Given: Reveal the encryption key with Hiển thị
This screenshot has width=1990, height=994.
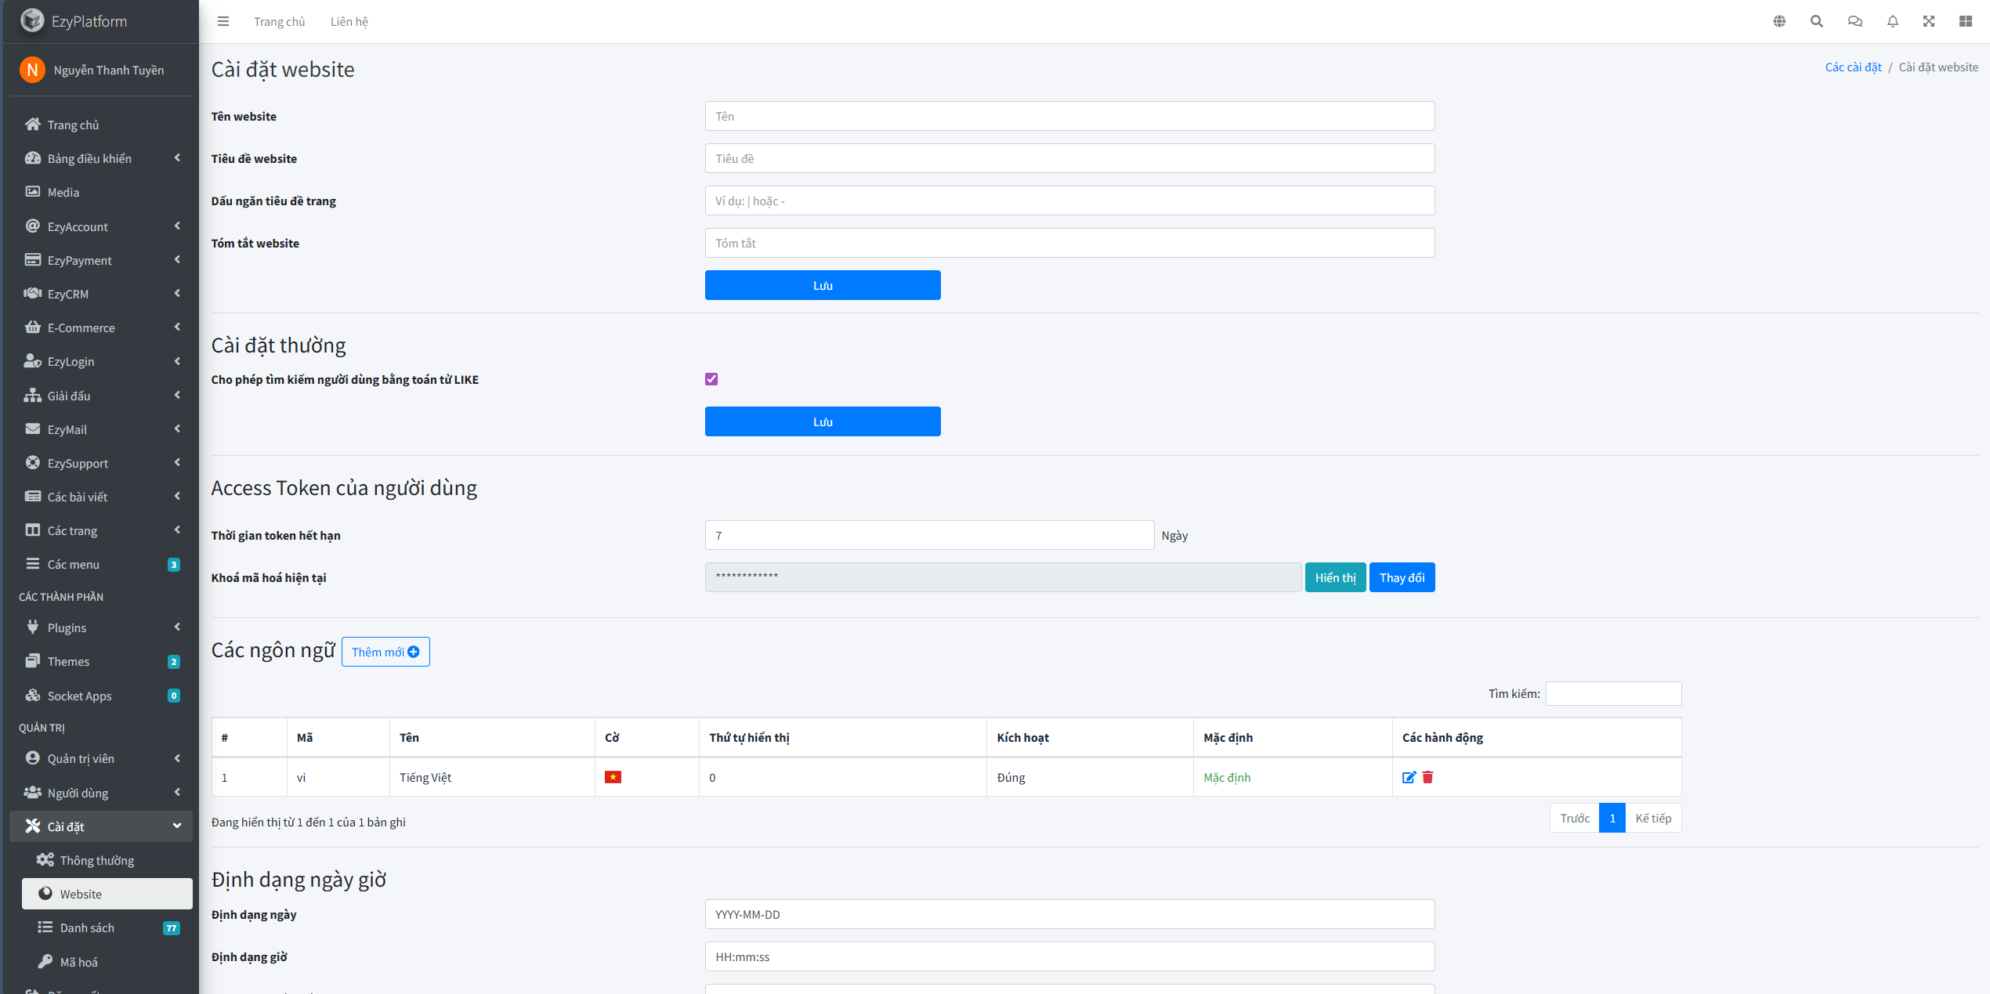Looking at the screenshot, I should point(1335,577).
